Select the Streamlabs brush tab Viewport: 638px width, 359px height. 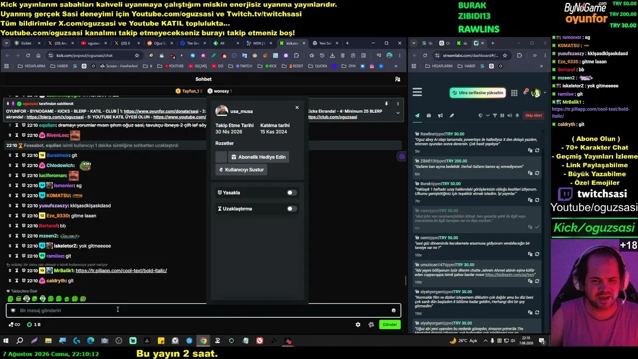(x=452, y=116)
